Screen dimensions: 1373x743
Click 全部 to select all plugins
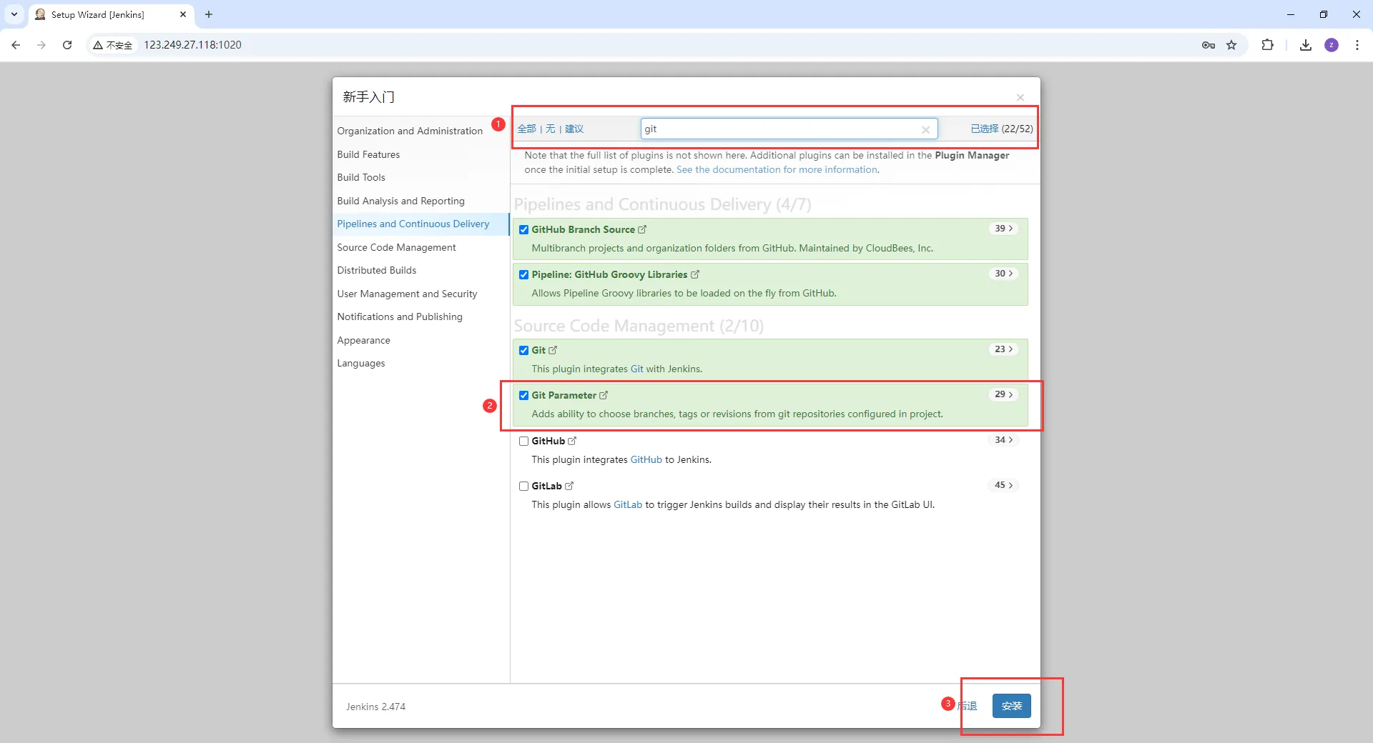526,129
